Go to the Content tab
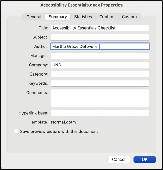Image resolution: width=163 pixels, height=170 pixels. pyautogui.click(x=107, y=17)
